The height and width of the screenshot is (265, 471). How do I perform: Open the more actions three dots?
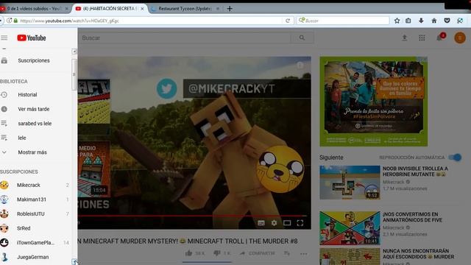303,254
